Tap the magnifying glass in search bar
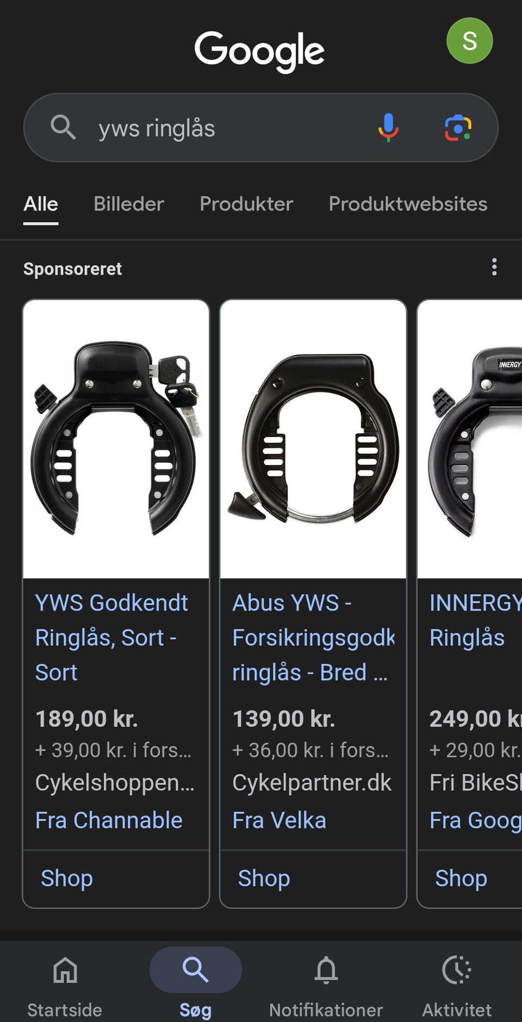The image size is (522, 1022). tap(63, 128)
